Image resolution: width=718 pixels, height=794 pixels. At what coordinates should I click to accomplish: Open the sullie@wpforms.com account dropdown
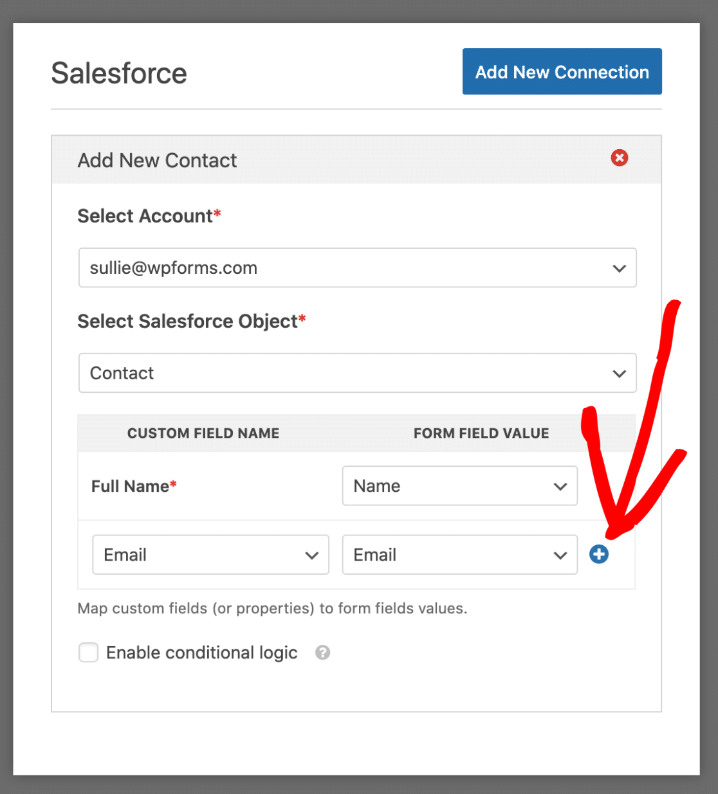click(358, 267)
